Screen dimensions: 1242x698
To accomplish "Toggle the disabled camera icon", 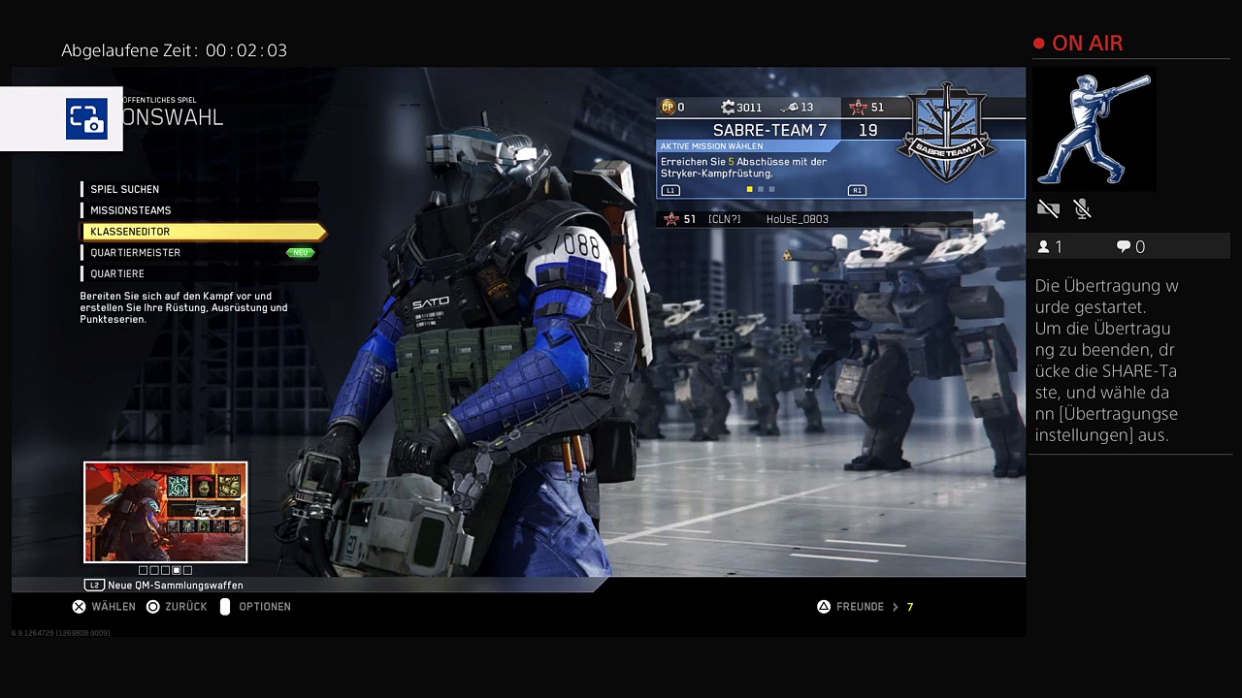I will [1048, 208].
